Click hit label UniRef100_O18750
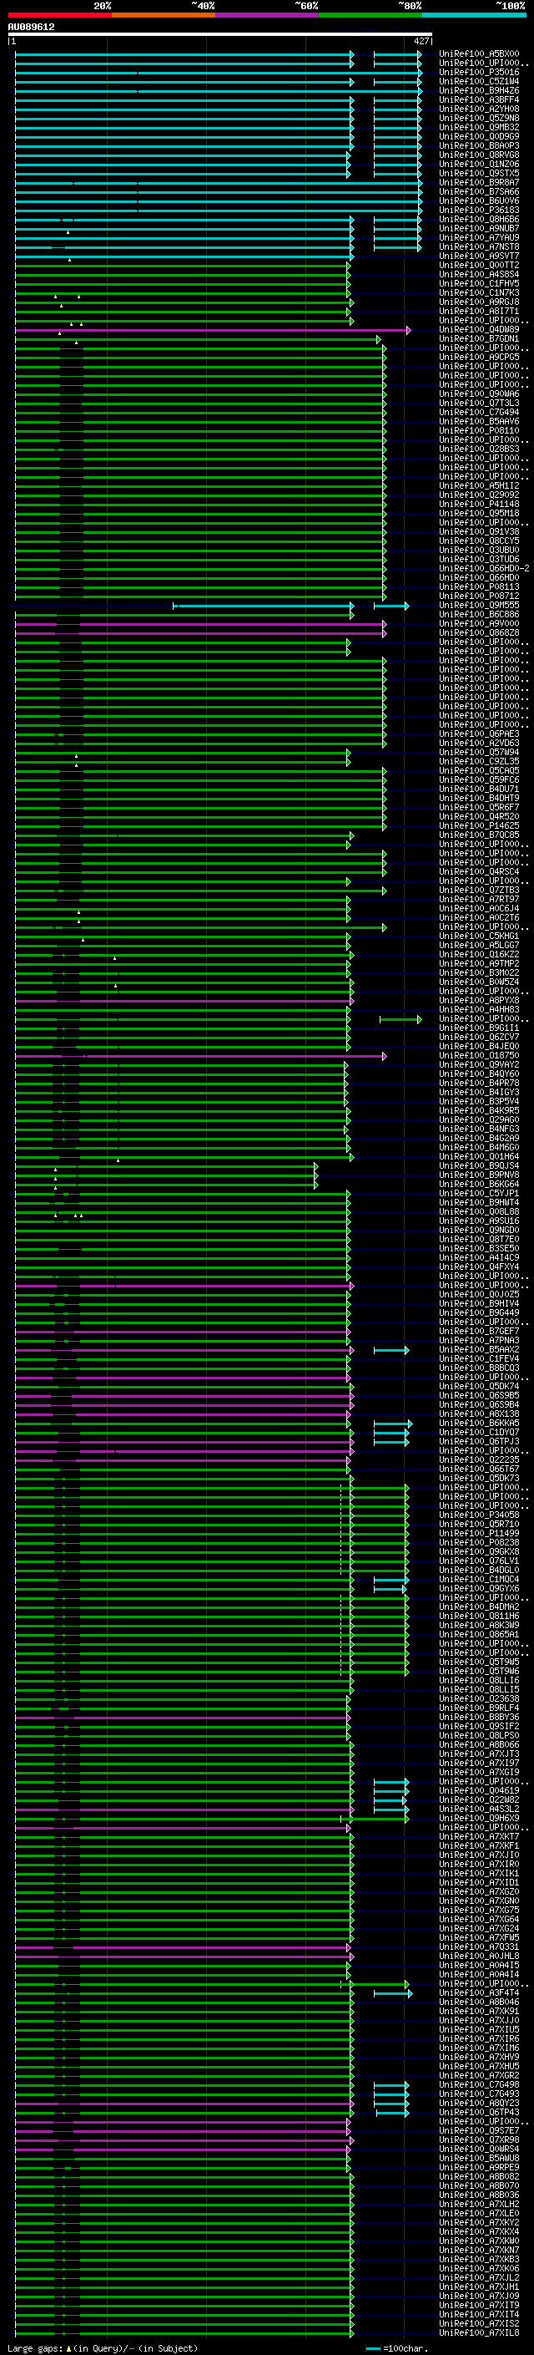This screenshot has height=2355, width=534. 478,1055
